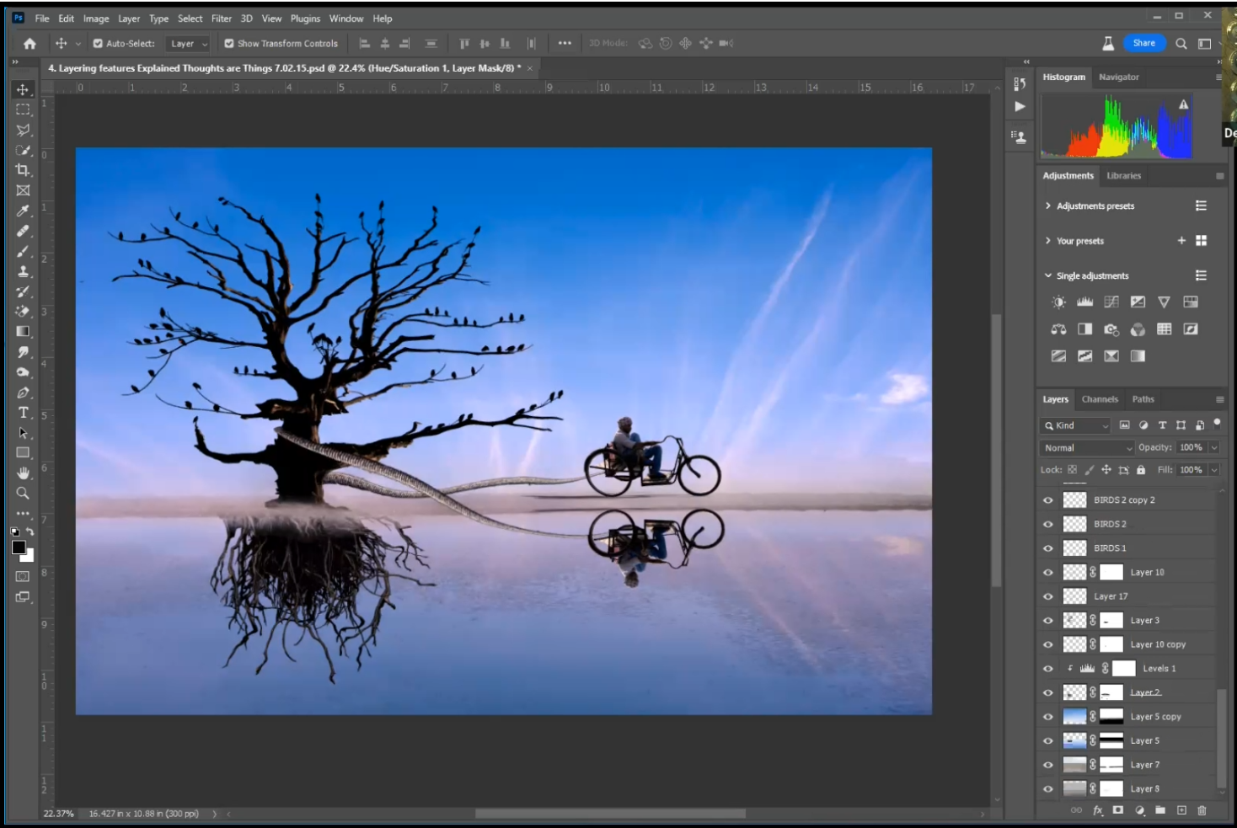Image resolution: width=1237 pixels, height=828 pixels.
Task: Activate the Zoom tool
Action: click(23, 494)
